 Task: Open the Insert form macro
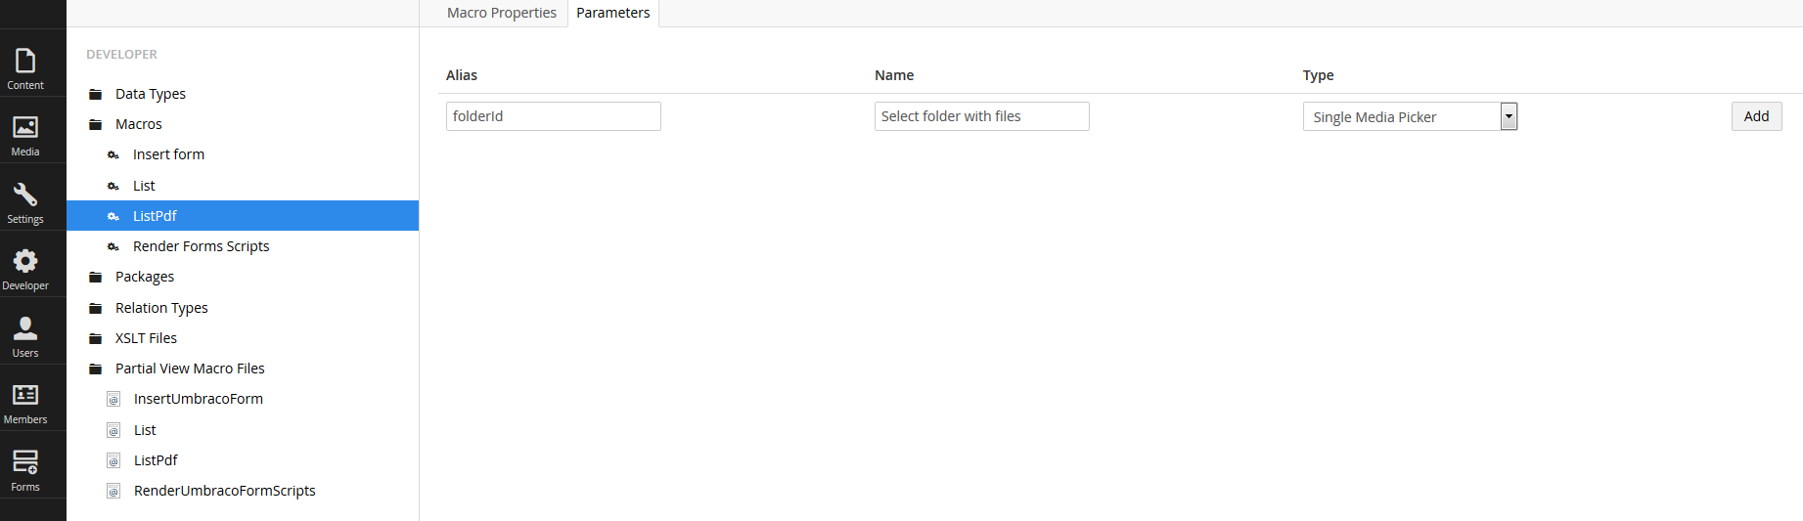coord(168,154)
